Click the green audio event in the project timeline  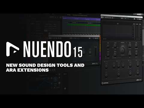(84, 25)
